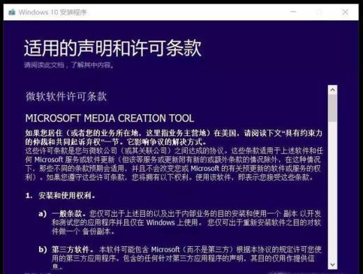Click the scrollbar down arrow in license text
Viewport: 363px width, 274px height.
332,264
